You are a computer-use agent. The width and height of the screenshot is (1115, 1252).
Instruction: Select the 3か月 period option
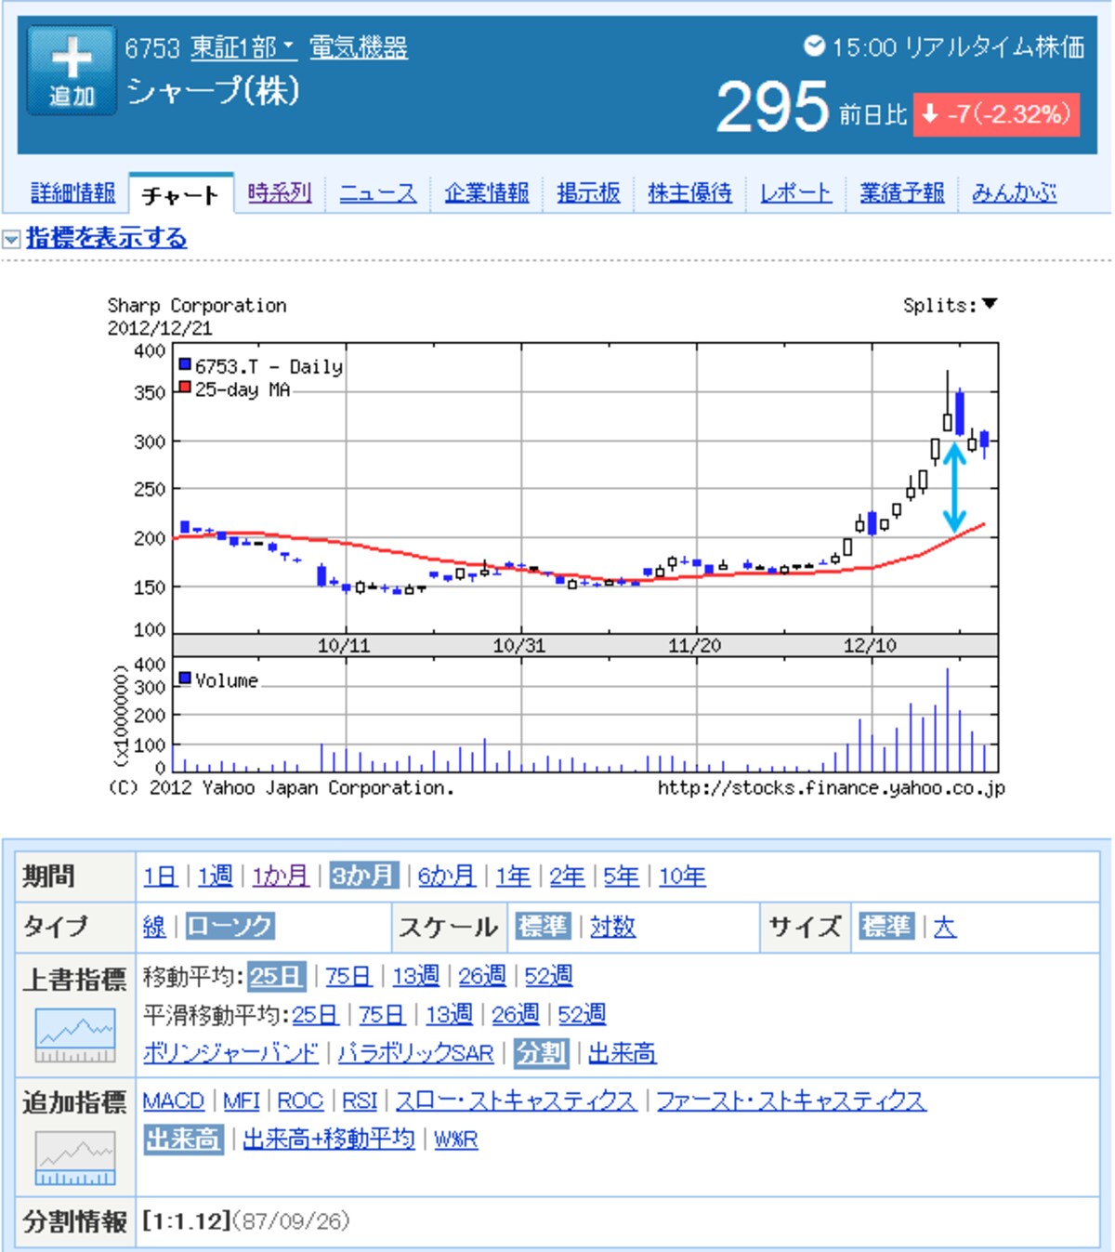[x=364, y=876]
